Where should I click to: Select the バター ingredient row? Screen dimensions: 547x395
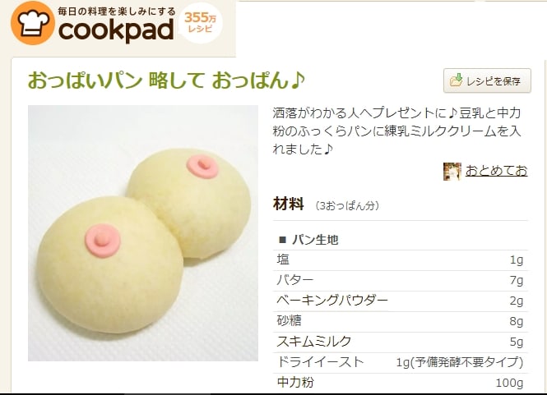pos(400,280)
